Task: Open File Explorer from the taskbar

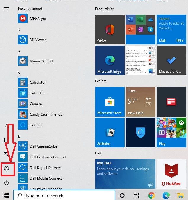Action: click(x=181, y=195)
